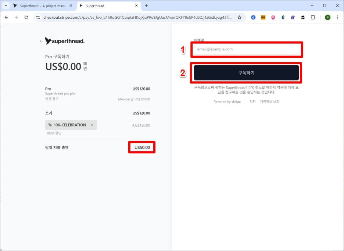Reload the checkout page

pos(26,17)
